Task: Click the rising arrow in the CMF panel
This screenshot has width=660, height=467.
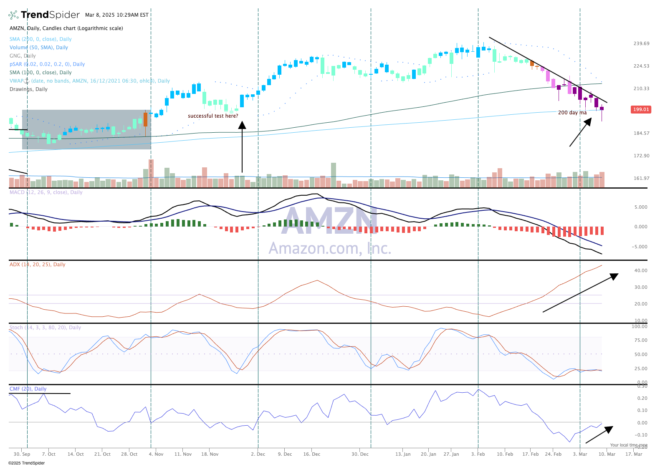Action: point(599,434)
